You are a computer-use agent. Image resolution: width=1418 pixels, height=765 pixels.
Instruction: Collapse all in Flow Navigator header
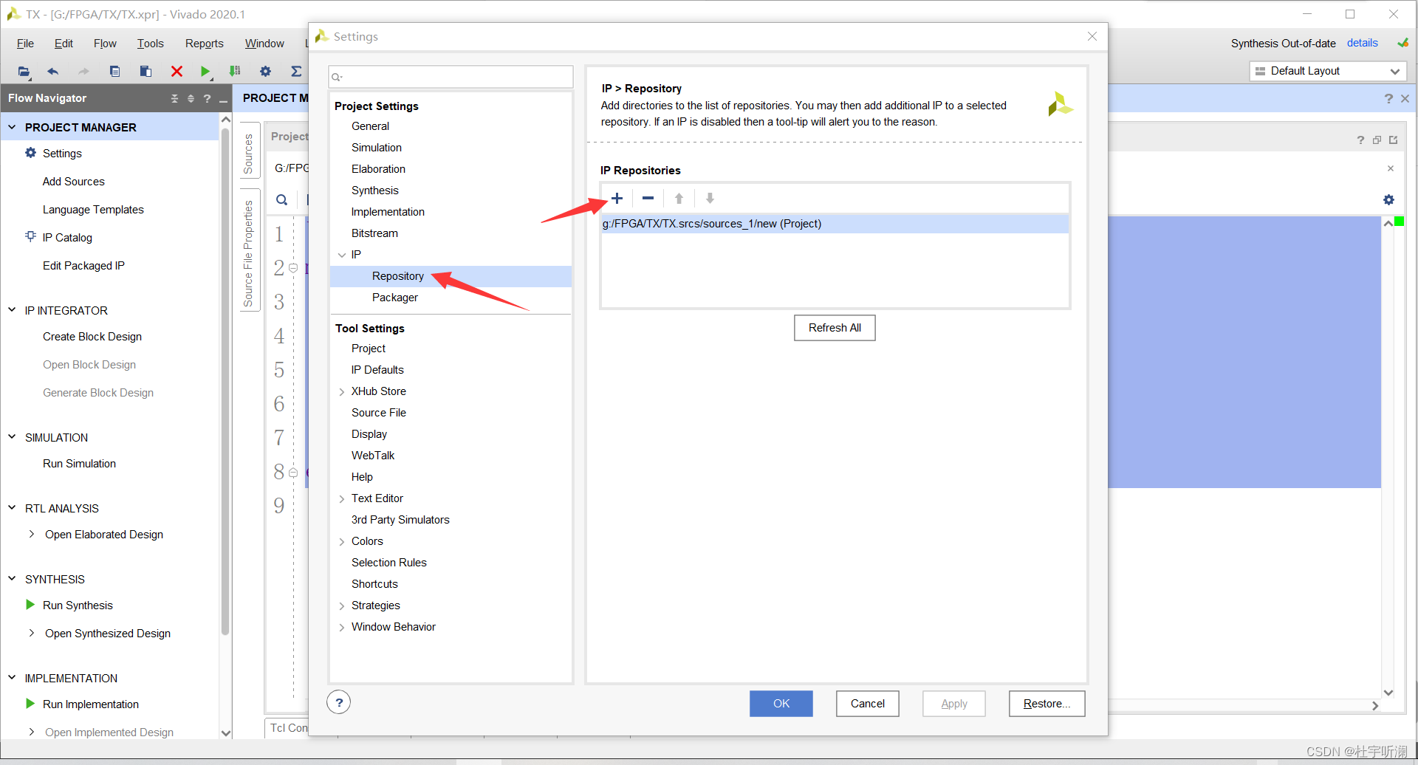(x=174, y=98)
